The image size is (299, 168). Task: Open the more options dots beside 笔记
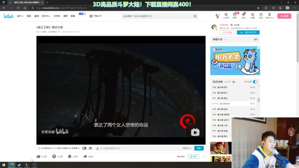pos(204,156)
